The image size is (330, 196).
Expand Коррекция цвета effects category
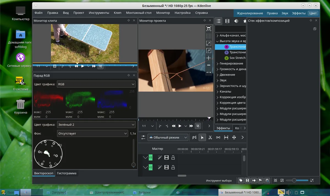(x=217, y=103)
